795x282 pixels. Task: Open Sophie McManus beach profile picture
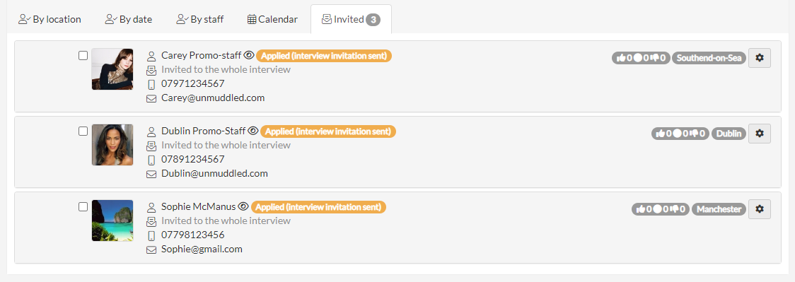pyautogui.click(x=112, y=221)
